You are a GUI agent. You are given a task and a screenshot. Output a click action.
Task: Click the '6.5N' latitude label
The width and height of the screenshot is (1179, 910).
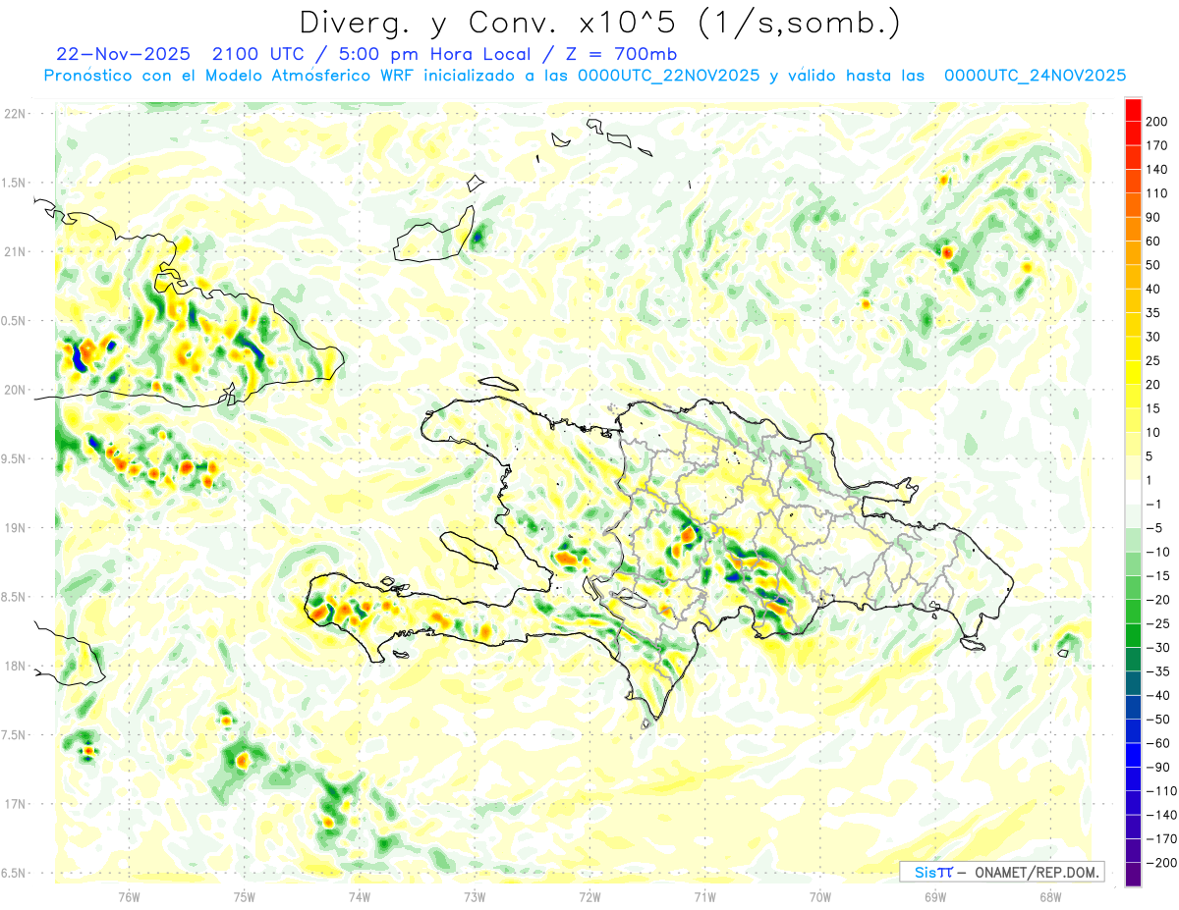pos(15,873)
